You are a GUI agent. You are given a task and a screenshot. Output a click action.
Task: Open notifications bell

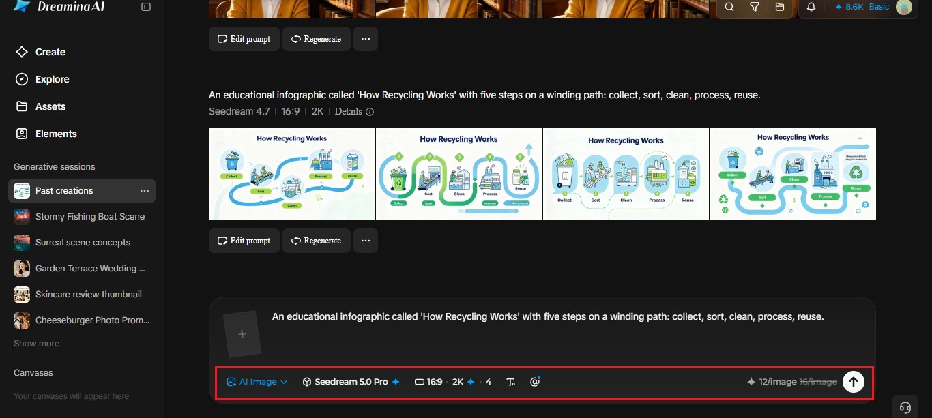(811, 7)
